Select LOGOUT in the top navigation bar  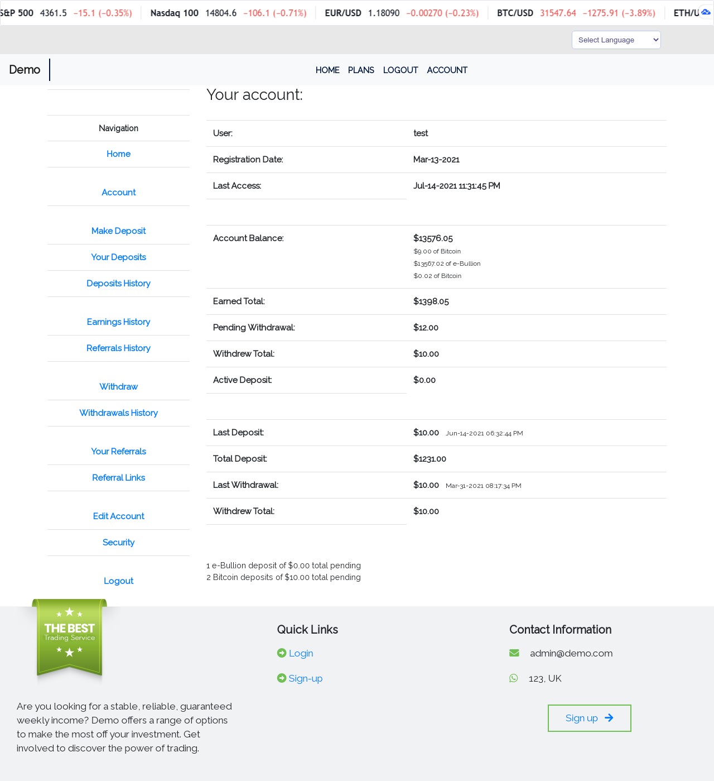coord(401,70)
